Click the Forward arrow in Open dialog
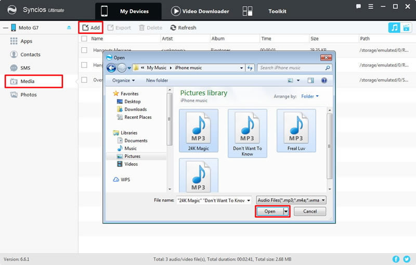Viewport: 416px width, 265px height. [x=122, y=68]
